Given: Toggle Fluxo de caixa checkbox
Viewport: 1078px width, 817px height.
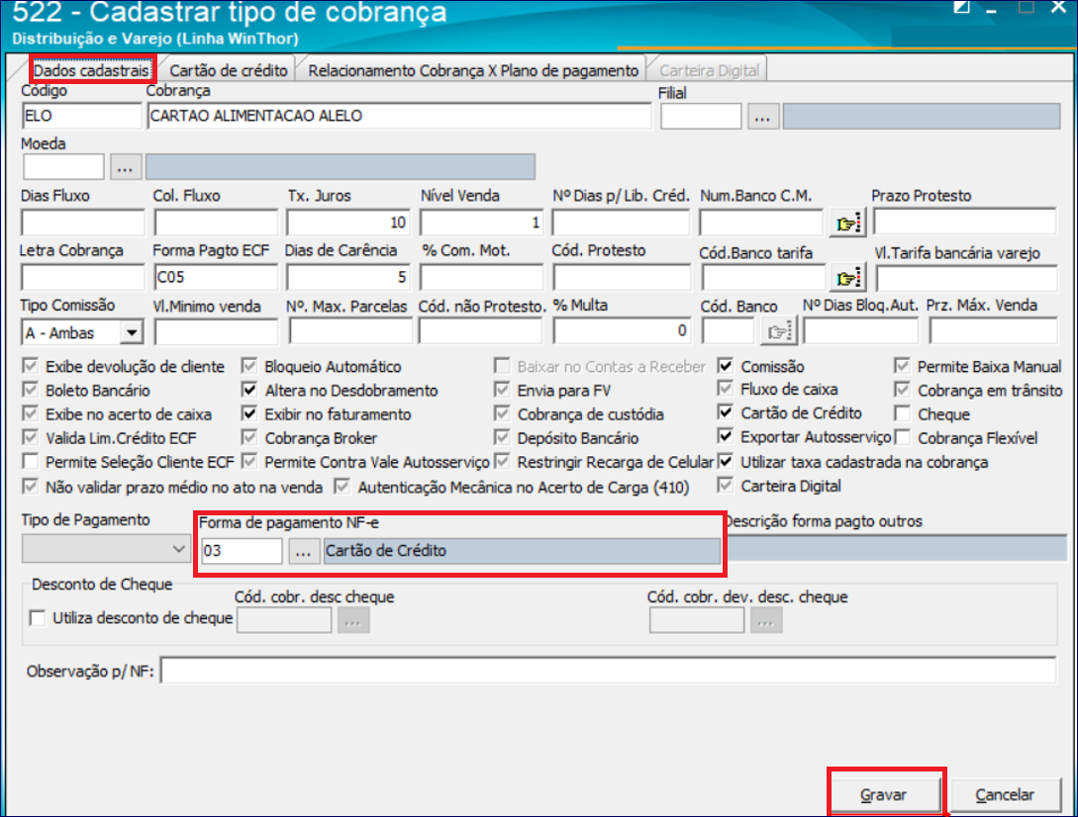Looking at the screenshot, I should click(726, 389).
